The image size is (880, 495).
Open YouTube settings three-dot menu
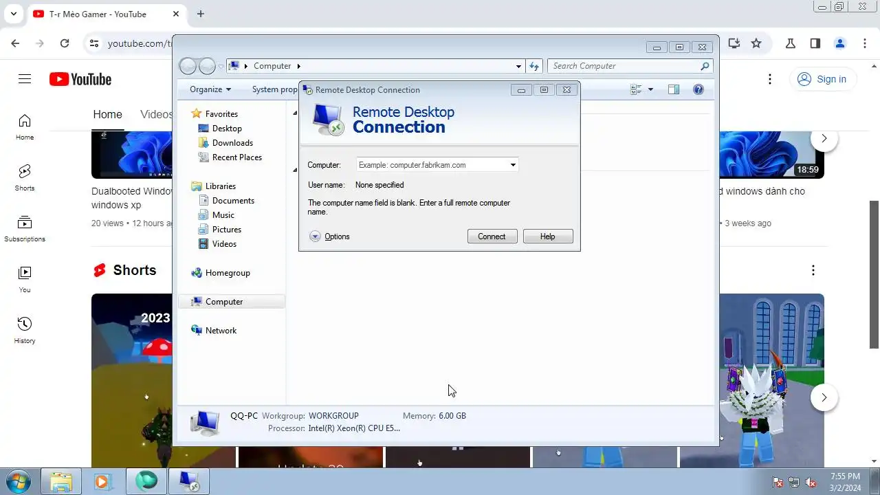tap(770, 79)
